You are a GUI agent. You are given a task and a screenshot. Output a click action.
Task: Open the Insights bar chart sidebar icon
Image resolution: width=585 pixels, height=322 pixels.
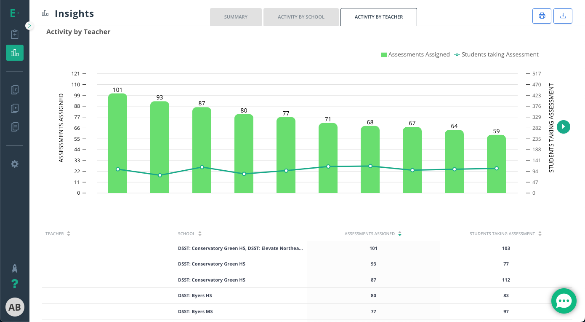pos(15,53)
